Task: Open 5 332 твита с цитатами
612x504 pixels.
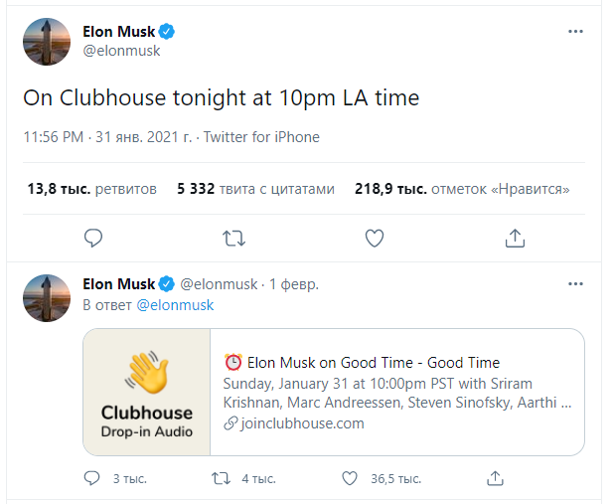Action: tap(255, 188)
